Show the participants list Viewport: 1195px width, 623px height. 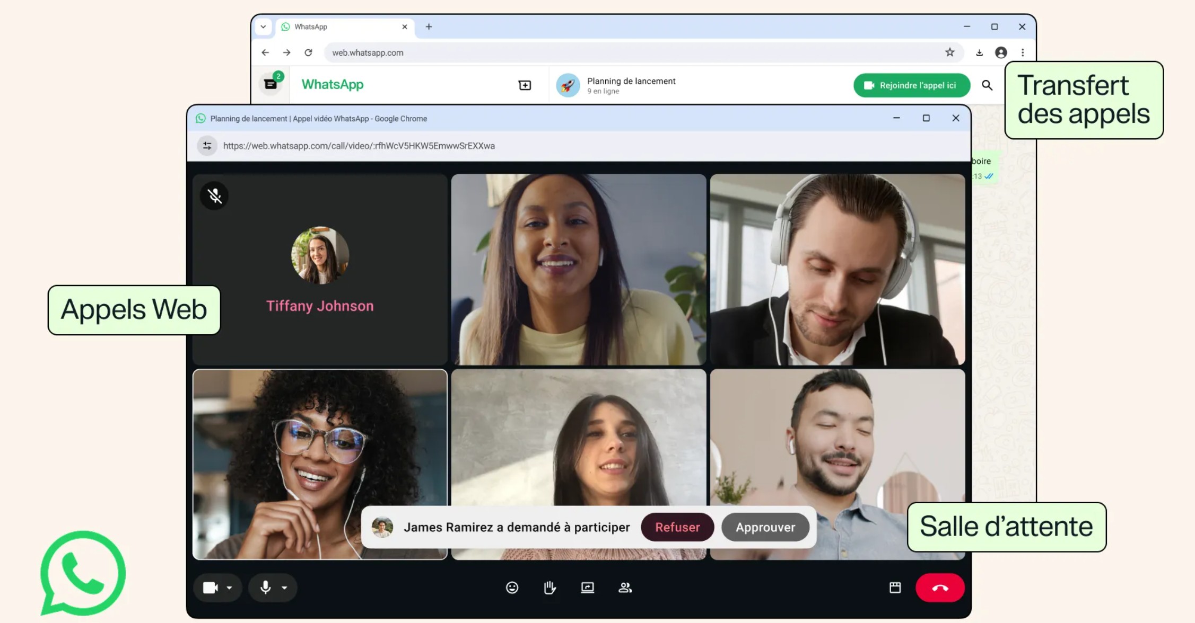[x=625, y=588]
